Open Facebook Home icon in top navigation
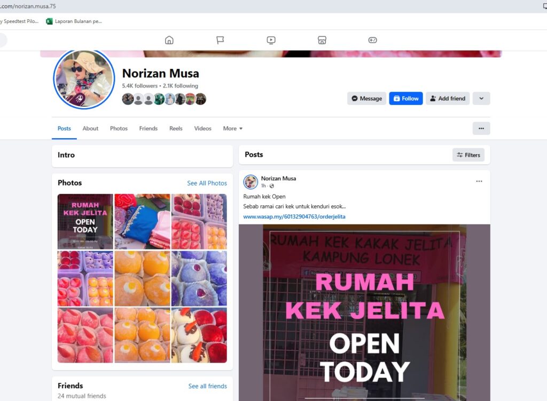 tap(169, 40)
